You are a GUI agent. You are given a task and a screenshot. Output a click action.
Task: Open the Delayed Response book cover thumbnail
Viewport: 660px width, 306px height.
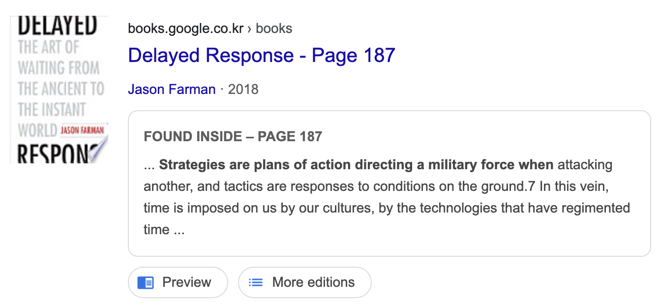pos(59,89)
